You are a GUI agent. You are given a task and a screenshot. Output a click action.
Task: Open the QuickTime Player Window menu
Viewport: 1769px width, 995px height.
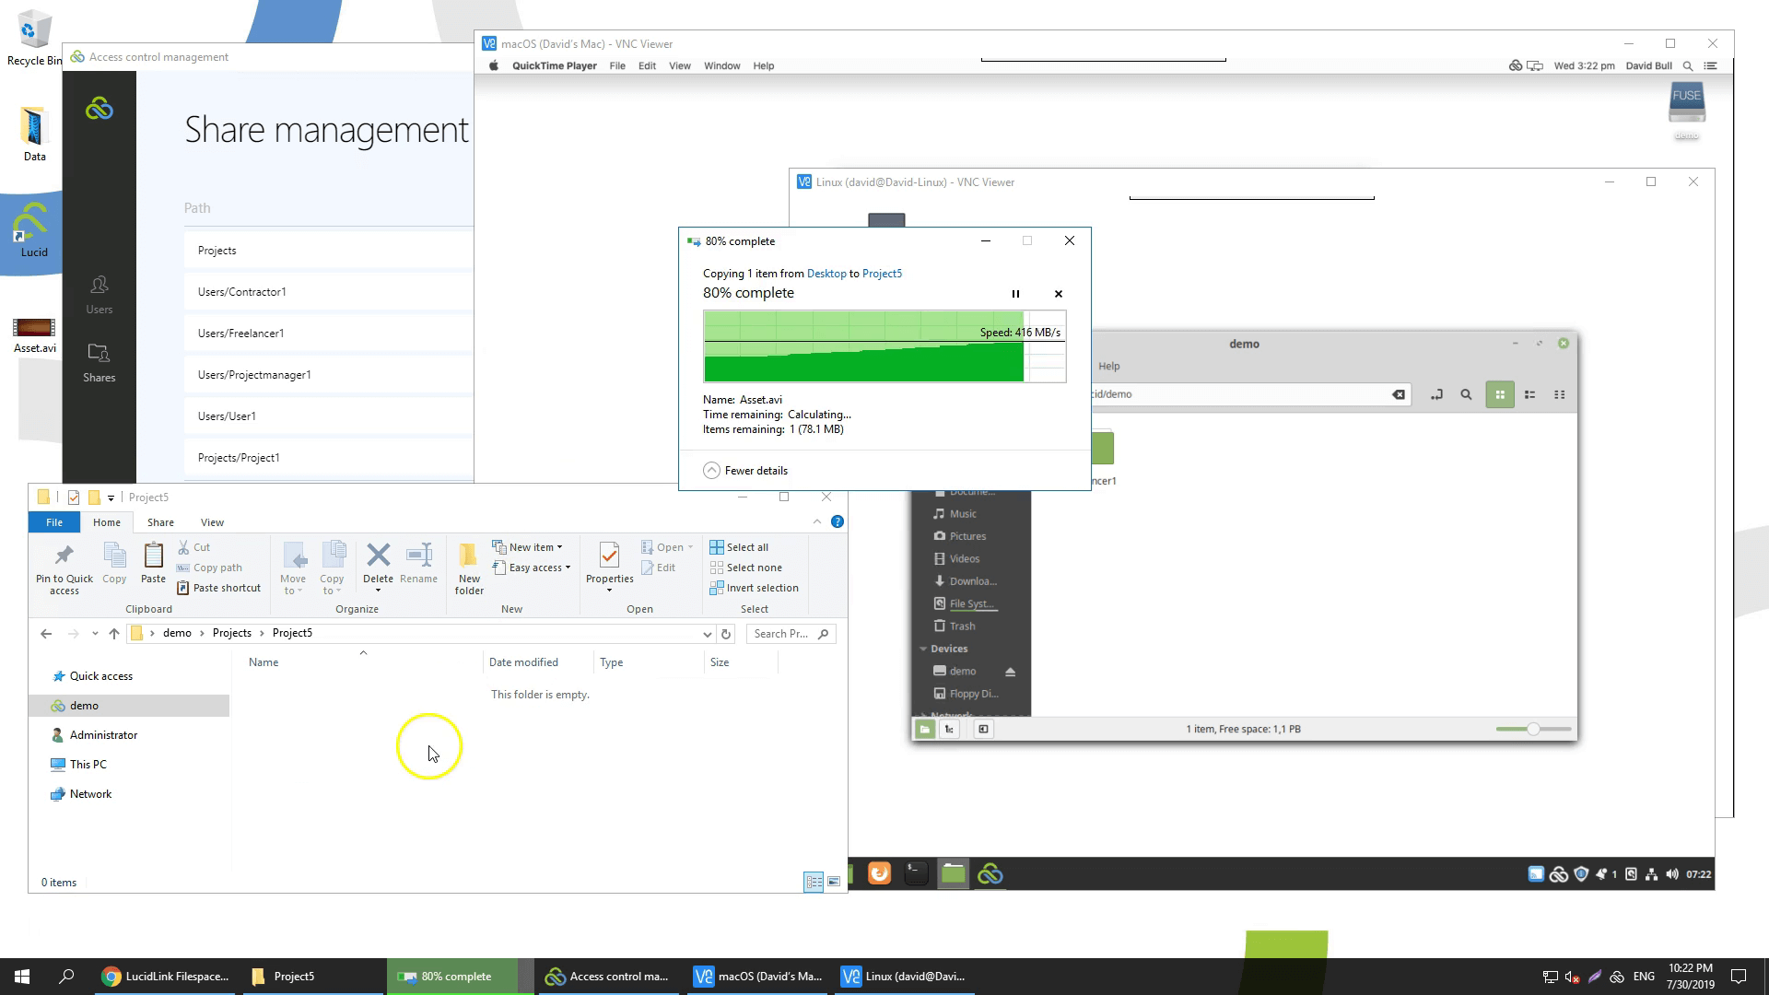(x=721, y=66)
